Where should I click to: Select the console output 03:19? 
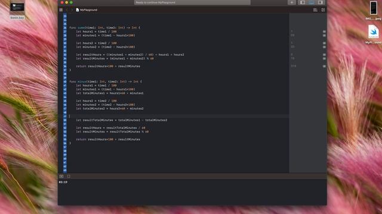coord(63,182)
